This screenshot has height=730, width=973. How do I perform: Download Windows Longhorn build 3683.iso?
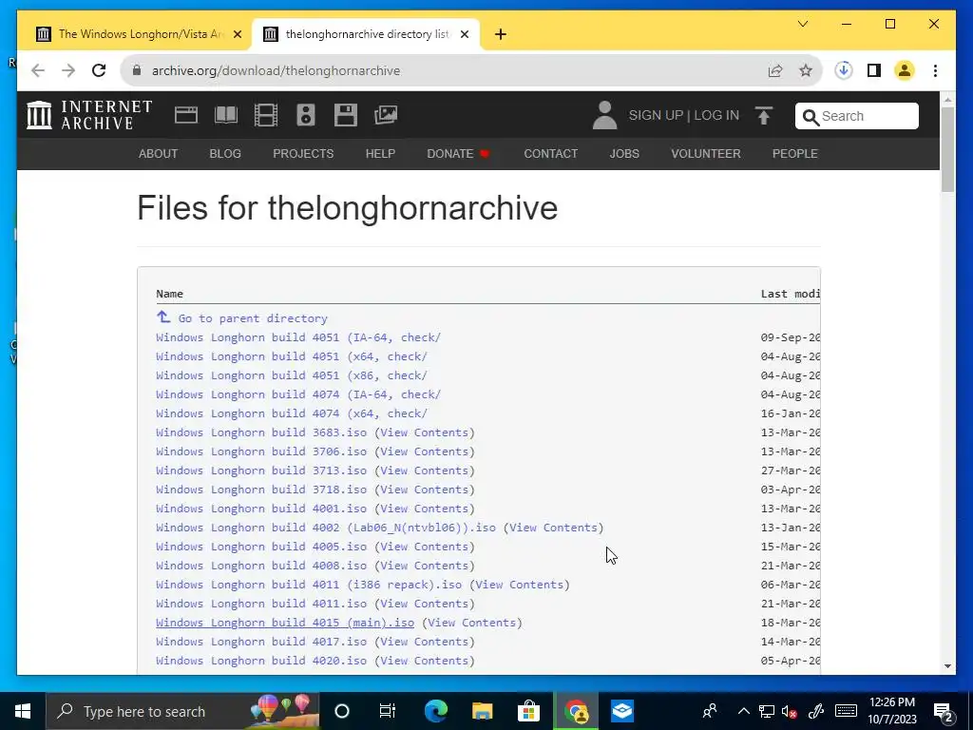261,432
